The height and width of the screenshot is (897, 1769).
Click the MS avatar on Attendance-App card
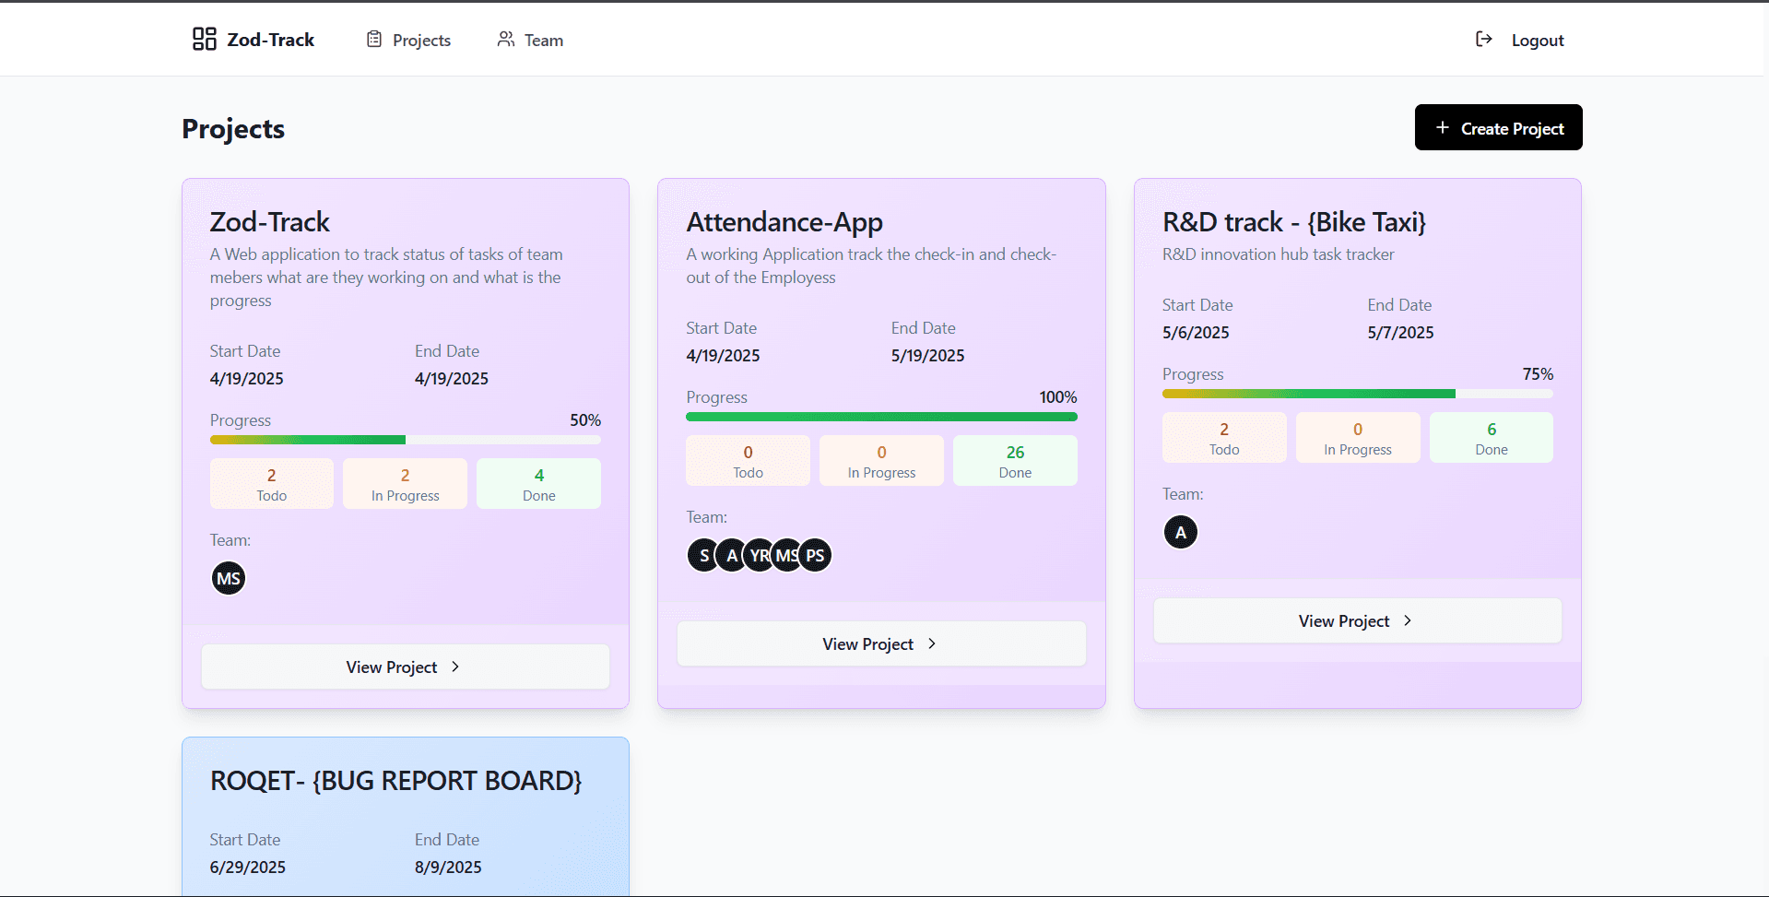(786, 556)
